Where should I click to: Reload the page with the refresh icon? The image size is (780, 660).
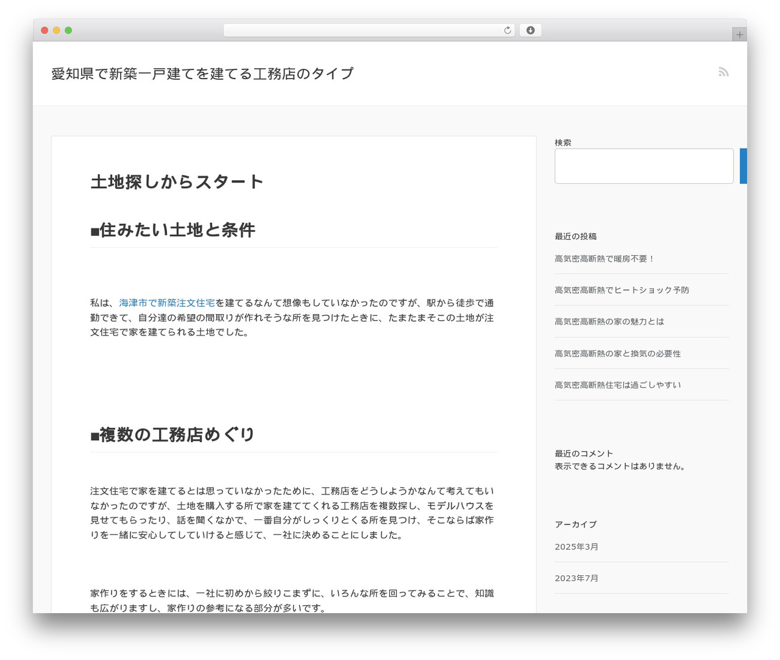click(x=508, y=30)
